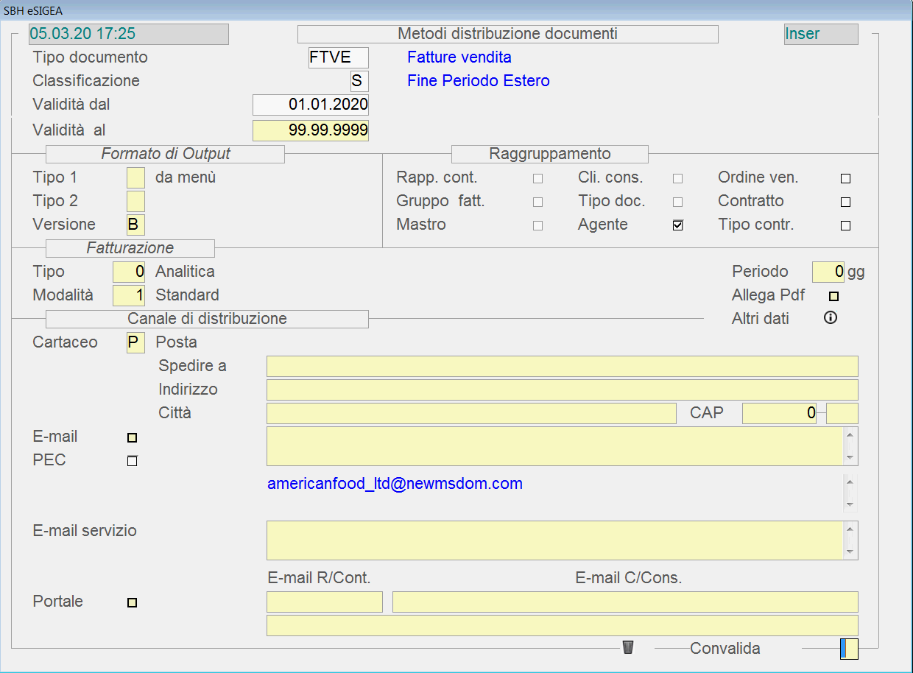Click the Spedire a input field
913x673 pixels.
(x=562, y=366)
